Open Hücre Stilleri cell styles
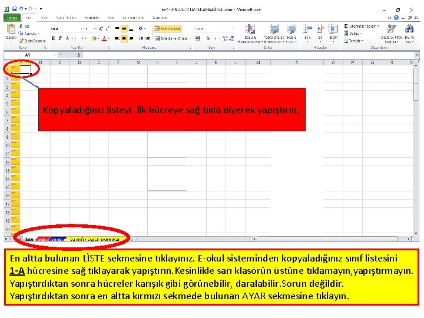 point(291,34)
